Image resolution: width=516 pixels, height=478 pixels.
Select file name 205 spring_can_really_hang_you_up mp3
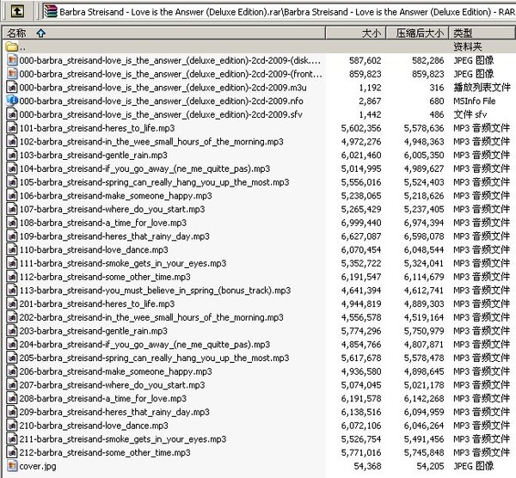(x=154, y=358)
